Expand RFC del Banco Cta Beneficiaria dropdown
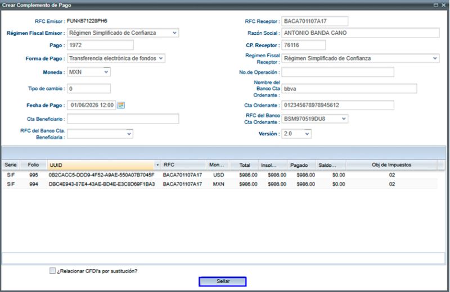The image size is (450, 292). pos(129,134)
